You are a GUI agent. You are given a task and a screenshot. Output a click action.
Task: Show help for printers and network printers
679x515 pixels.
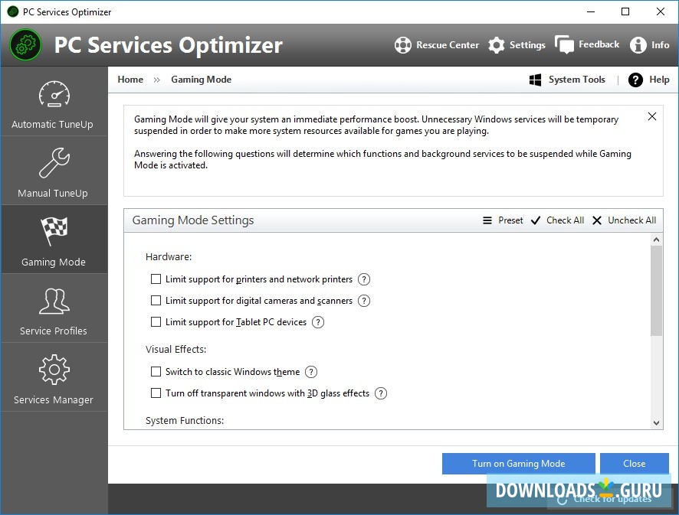(x=364, y=279)
